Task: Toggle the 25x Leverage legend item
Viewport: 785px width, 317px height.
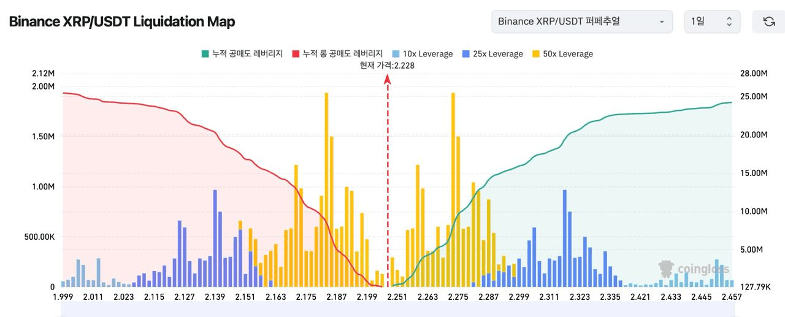Action: [492, 54]
